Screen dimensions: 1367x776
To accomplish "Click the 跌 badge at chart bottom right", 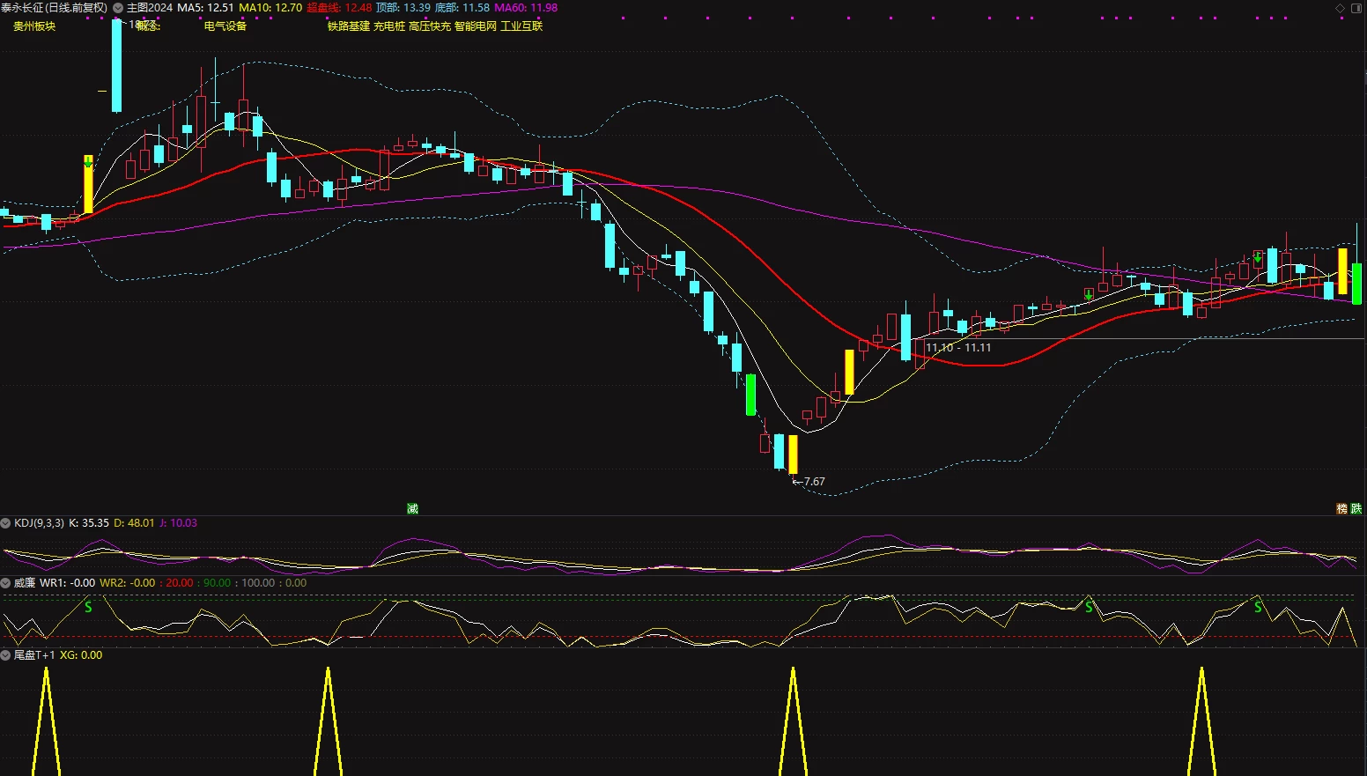I will click(1356, 509).
